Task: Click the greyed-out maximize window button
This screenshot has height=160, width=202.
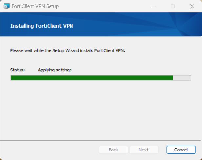Action: click(173, 6)
